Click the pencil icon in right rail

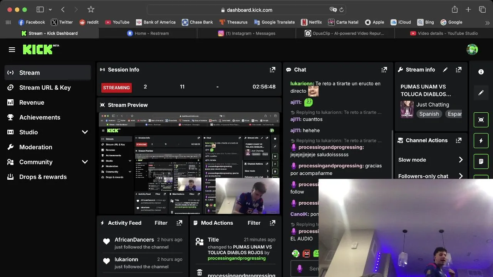click(x=481, y=93)
